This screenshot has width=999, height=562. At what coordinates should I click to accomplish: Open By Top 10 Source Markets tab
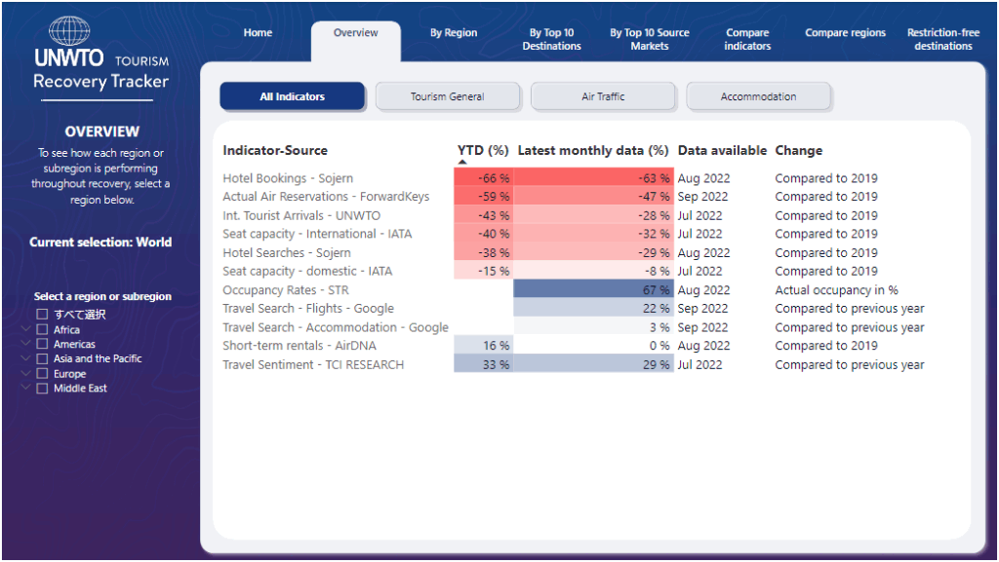tap(649, 39)
